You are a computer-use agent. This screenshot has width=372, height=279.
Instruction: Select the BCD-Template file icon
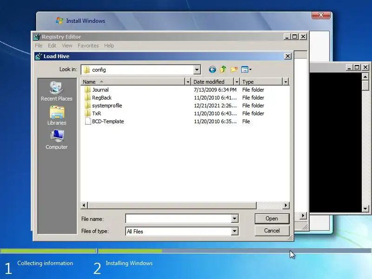tap(88, 121)
